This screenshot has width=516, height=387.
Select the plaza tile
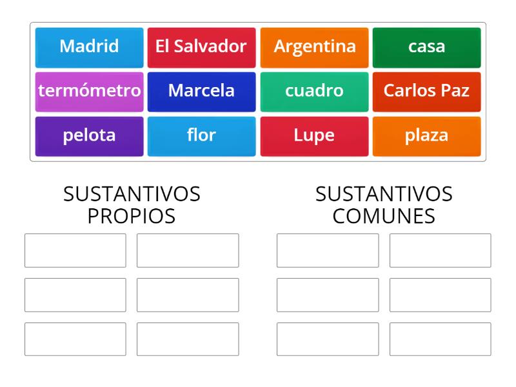click(x=427, y=135)
